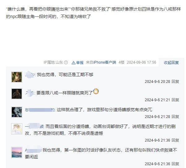Open blue-white artwork avatar of third commenter
Image resolution: width=186 pixels, height=168 pixels.
tap(17, 112)
